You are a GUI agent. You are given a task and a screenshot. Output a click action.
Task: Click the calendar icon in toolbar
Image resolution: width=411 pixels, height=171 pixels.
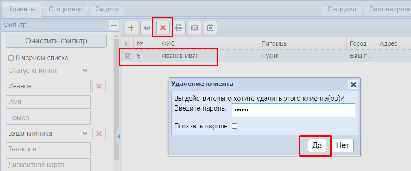click(x=210, y=28)
